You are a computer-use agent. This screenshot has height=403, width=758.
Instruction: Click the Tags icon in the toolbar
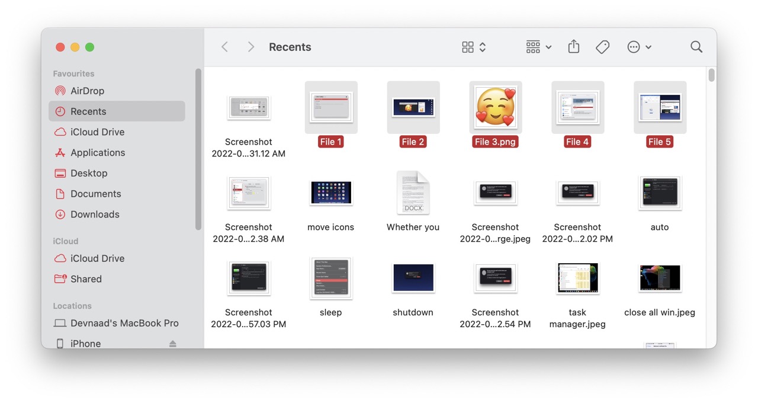click(602, 46)
